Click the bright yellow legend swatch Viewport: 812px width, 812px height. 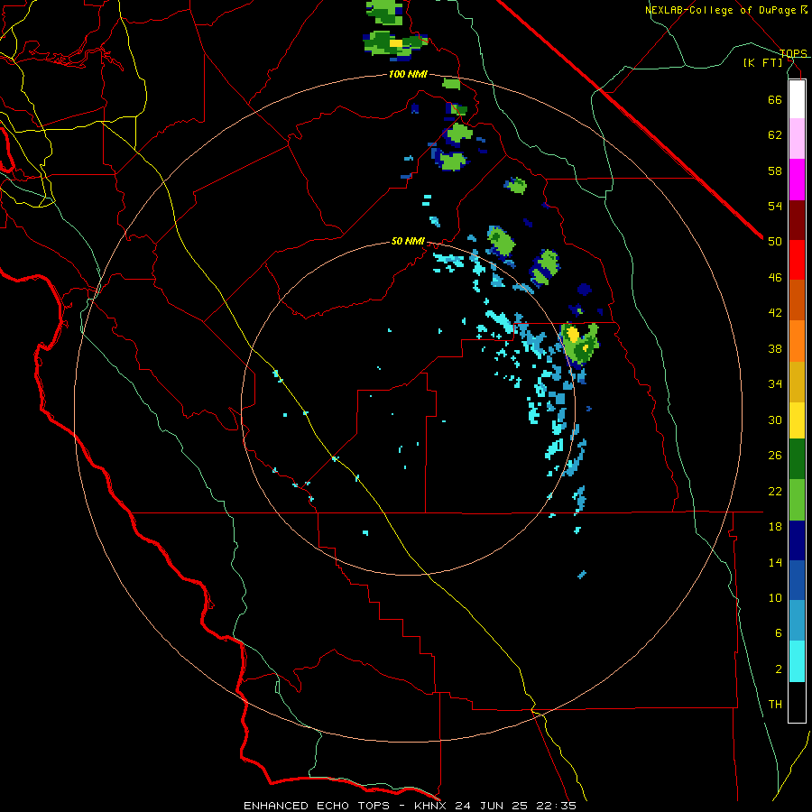tap(797, 420)
